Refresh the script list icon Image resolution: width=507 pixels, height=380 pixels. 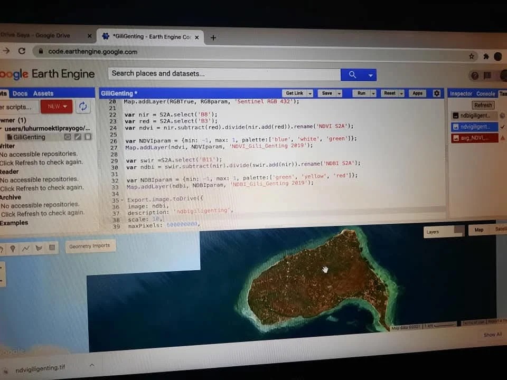coord(83,106)
